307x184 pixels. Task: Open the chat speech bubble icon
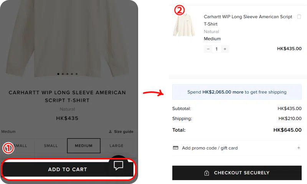pyautogui.click(x=119, y=166)
